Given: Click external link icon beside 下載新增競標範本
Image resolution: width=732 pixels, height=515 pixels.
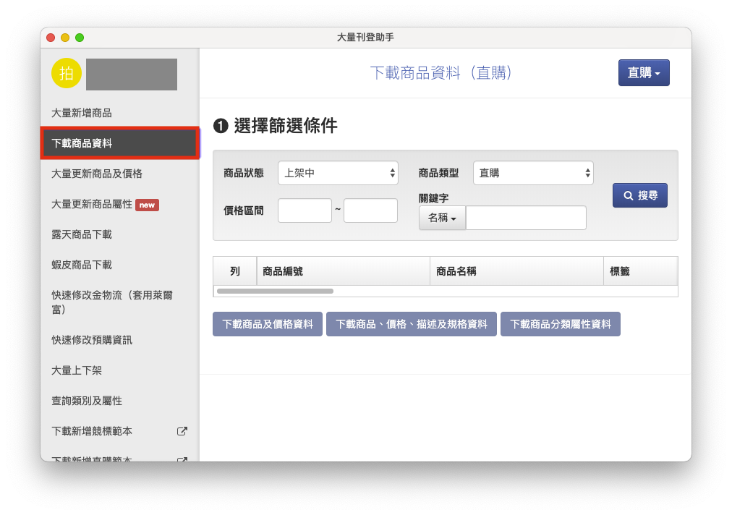Looking at the screenshot, I should [x=182, y=431].
